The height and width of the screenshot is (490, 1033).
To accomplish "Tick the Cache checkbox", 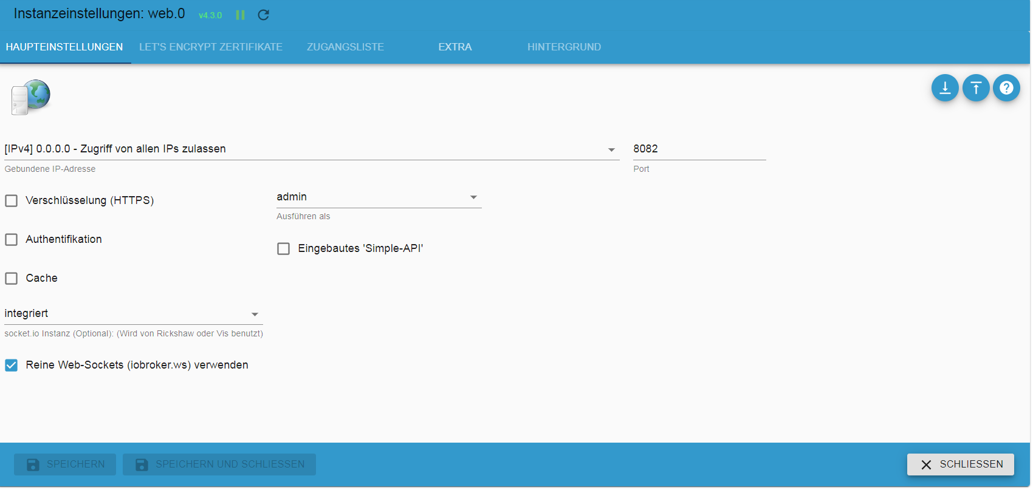I will tap(12, 278).
